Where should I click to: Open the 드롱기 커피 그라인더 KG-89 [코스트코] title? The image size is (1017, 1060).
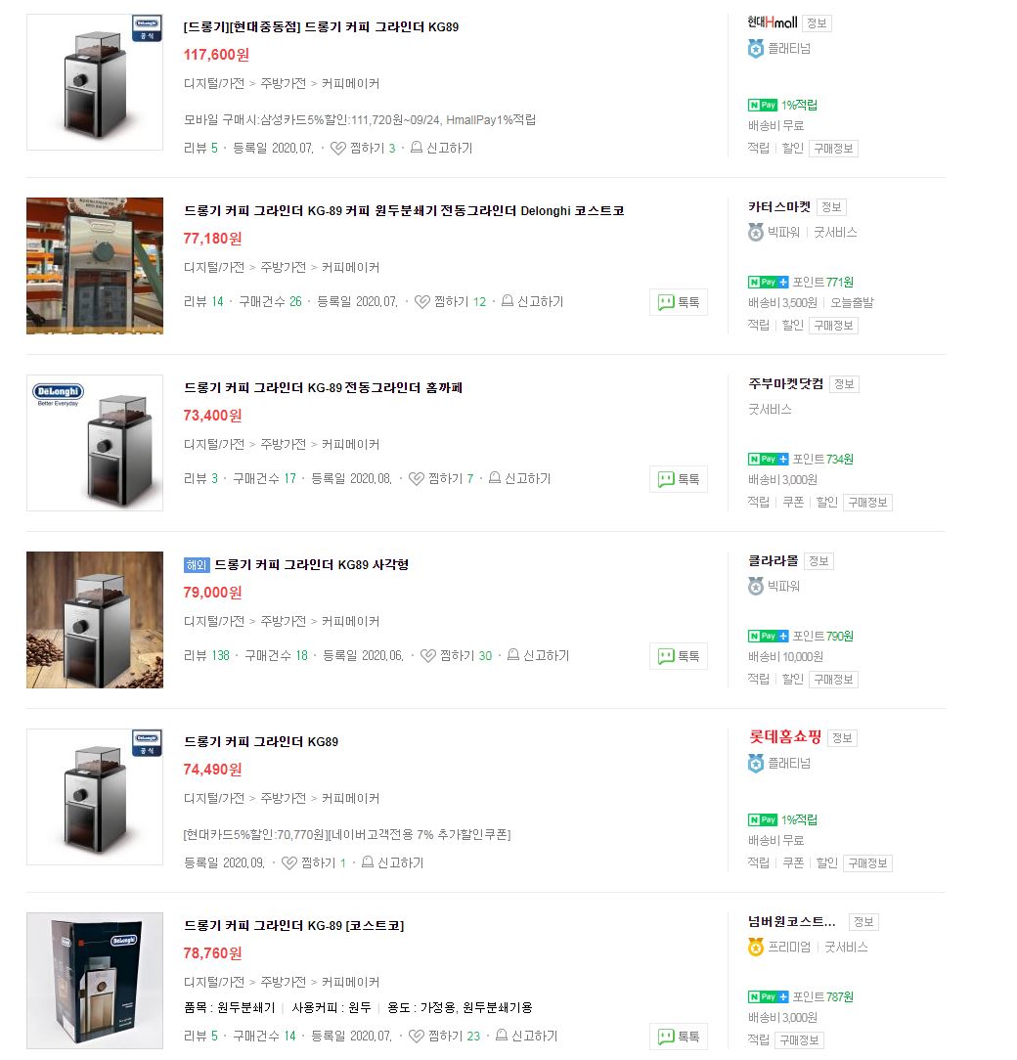click(x=294, y=925)
